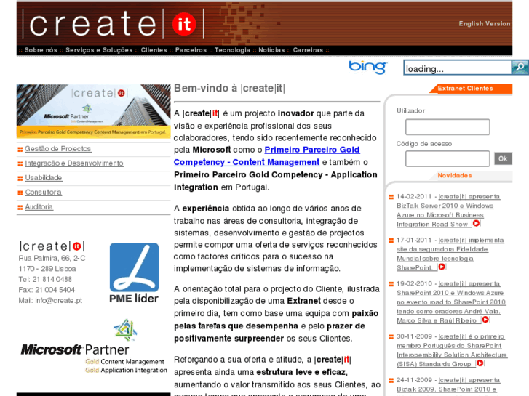Open Usabilidade link
Image resolution: width=529 pixels, height=396 pixels.
point(44,177)
